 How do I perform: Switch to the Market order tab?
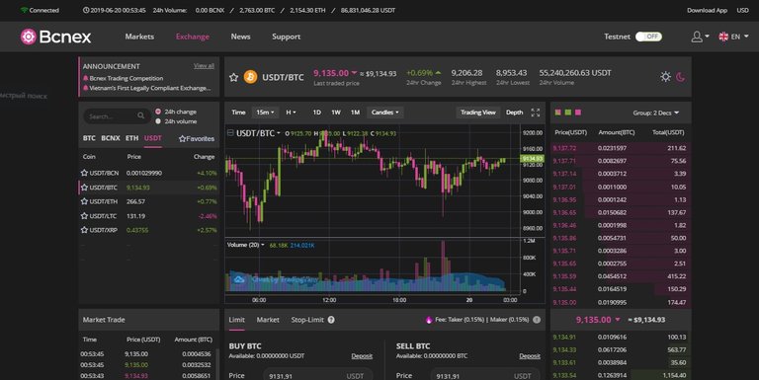tap(268, 320)
